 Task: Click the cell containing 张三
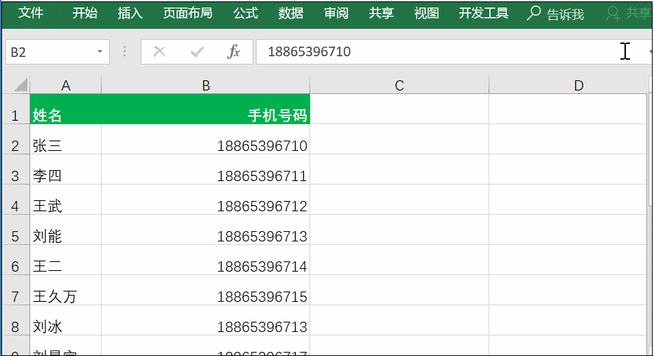(65, 139)
